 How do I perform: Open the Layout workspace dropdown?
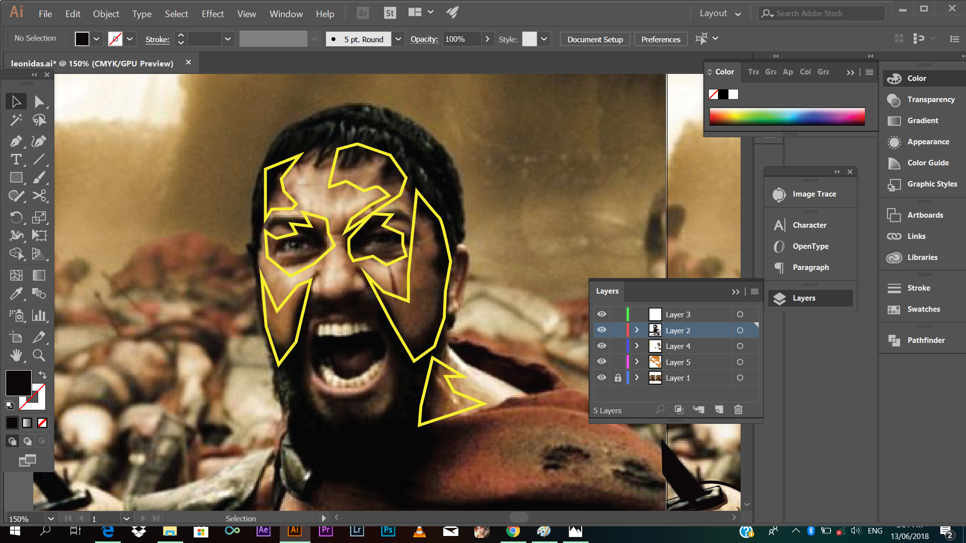point(720,14)
